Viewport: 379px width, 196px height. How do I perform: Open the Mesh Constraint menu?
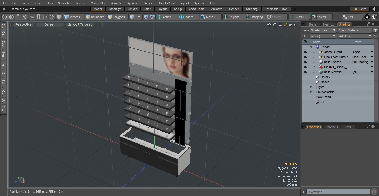(x=210, y=17)
